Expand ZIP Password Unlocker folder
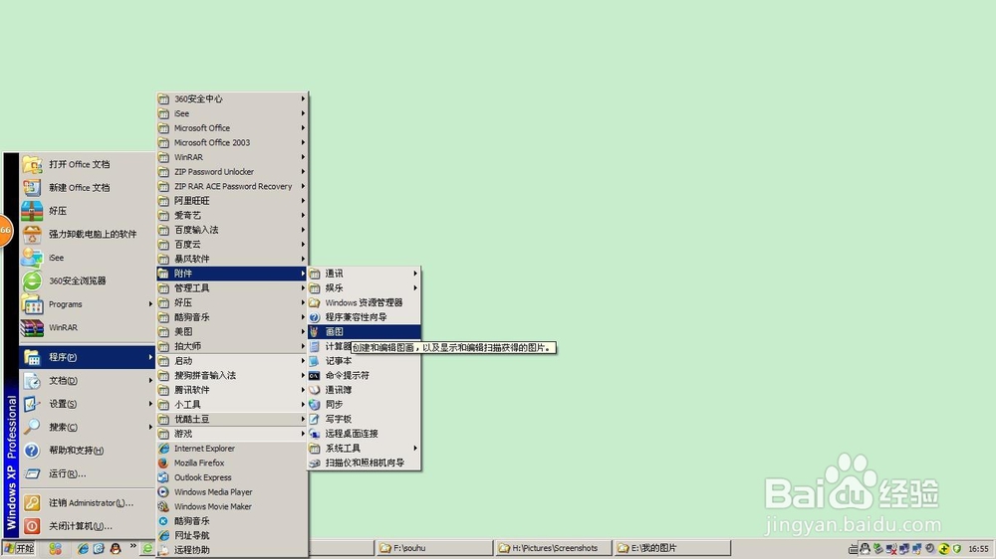The height and width of the screenshot is (559, 996). coord(232,172)
